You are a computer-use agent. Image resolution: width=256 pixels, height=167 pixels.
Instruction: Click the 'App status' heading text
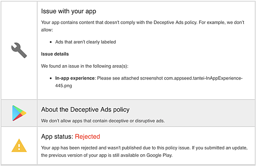coord(57,136)
